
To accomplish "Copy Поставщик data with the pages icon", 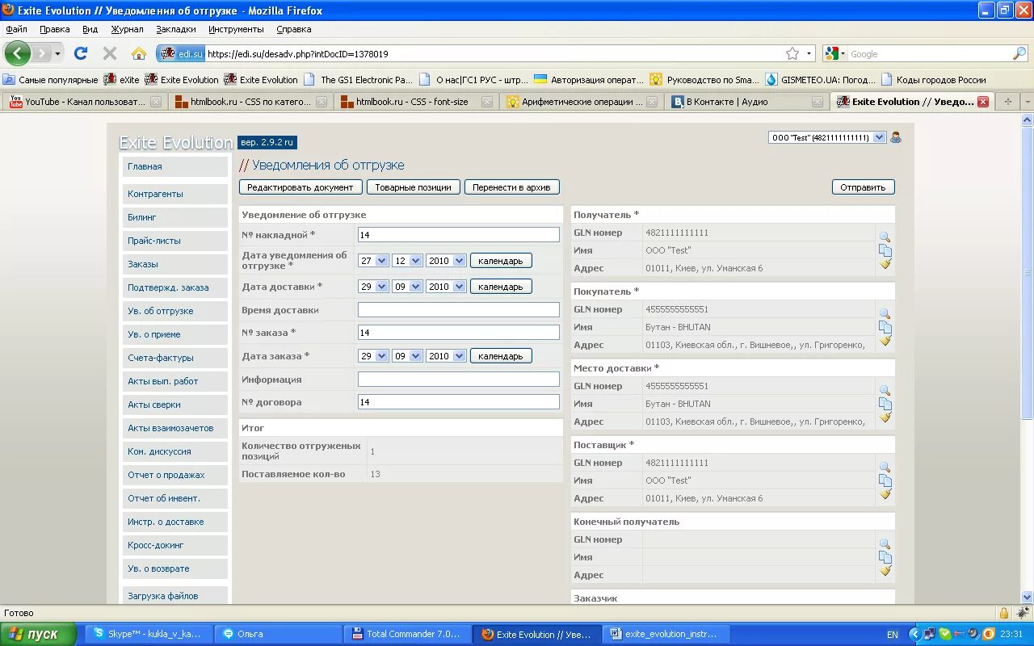I will pyautogui.click(x=885, y=480).
